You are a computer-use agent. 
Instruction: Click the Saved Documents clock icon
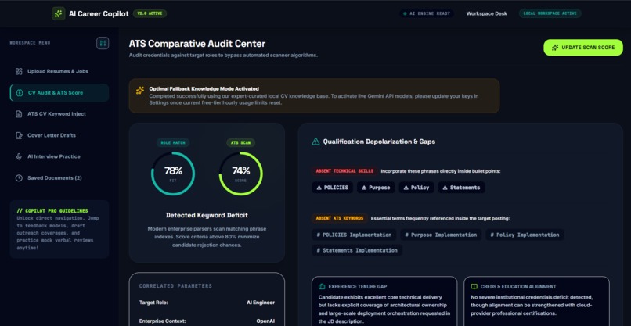point(19,178)
